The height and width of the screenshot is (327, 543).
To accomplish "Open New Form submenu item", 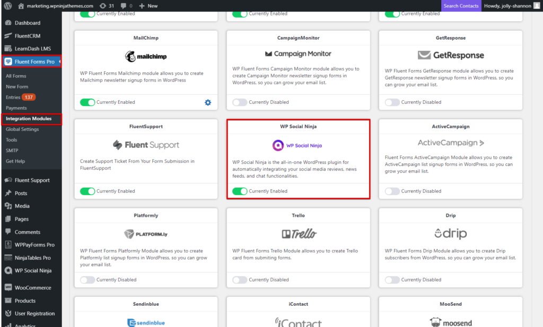I will [x=17, y=87].
